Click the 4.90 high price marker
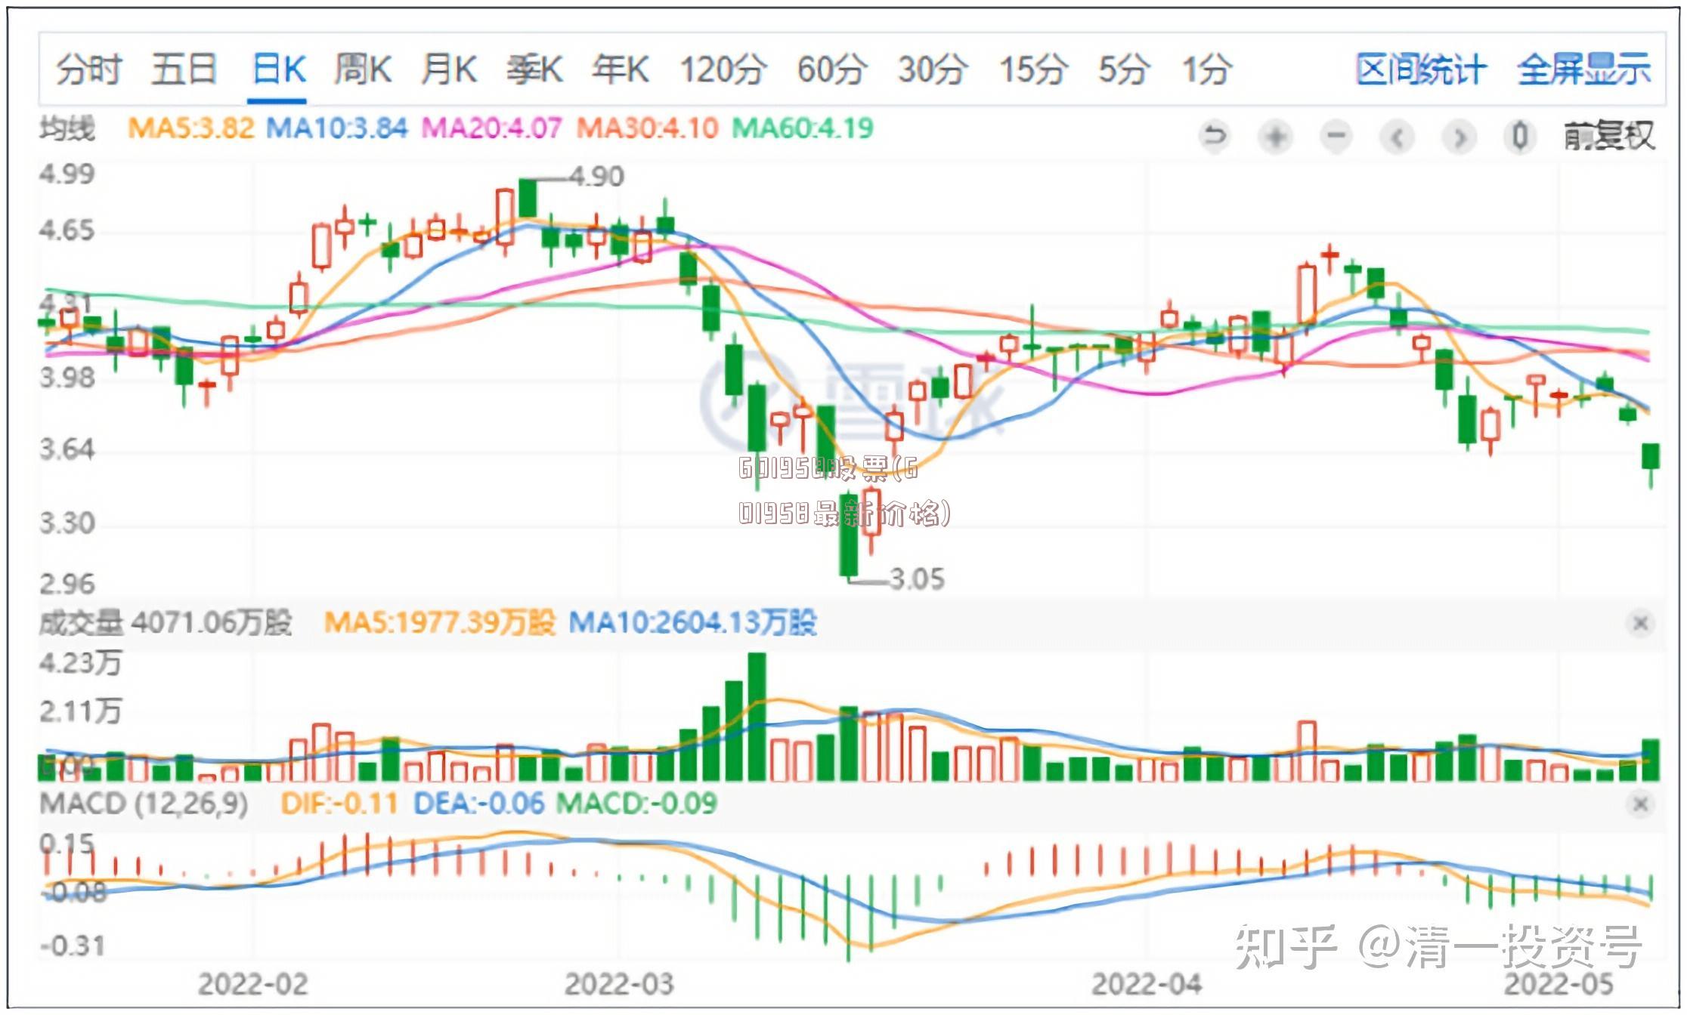 click(x=596, y=177)
